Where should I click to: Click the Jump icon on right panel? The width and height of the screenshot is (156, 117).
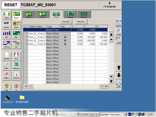[x=118, y=32]
